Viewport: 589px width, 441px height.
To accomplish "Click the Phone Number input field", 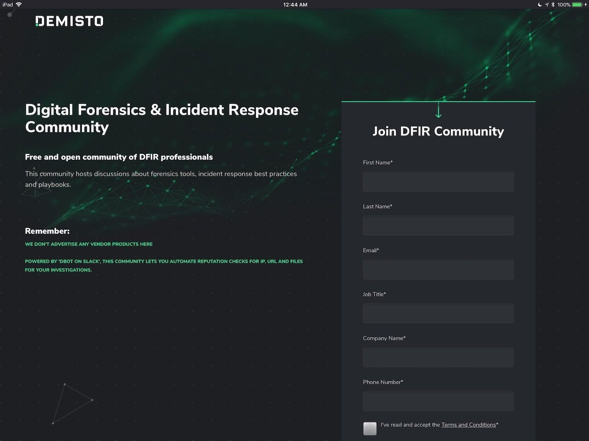I will tap(438, 401).
